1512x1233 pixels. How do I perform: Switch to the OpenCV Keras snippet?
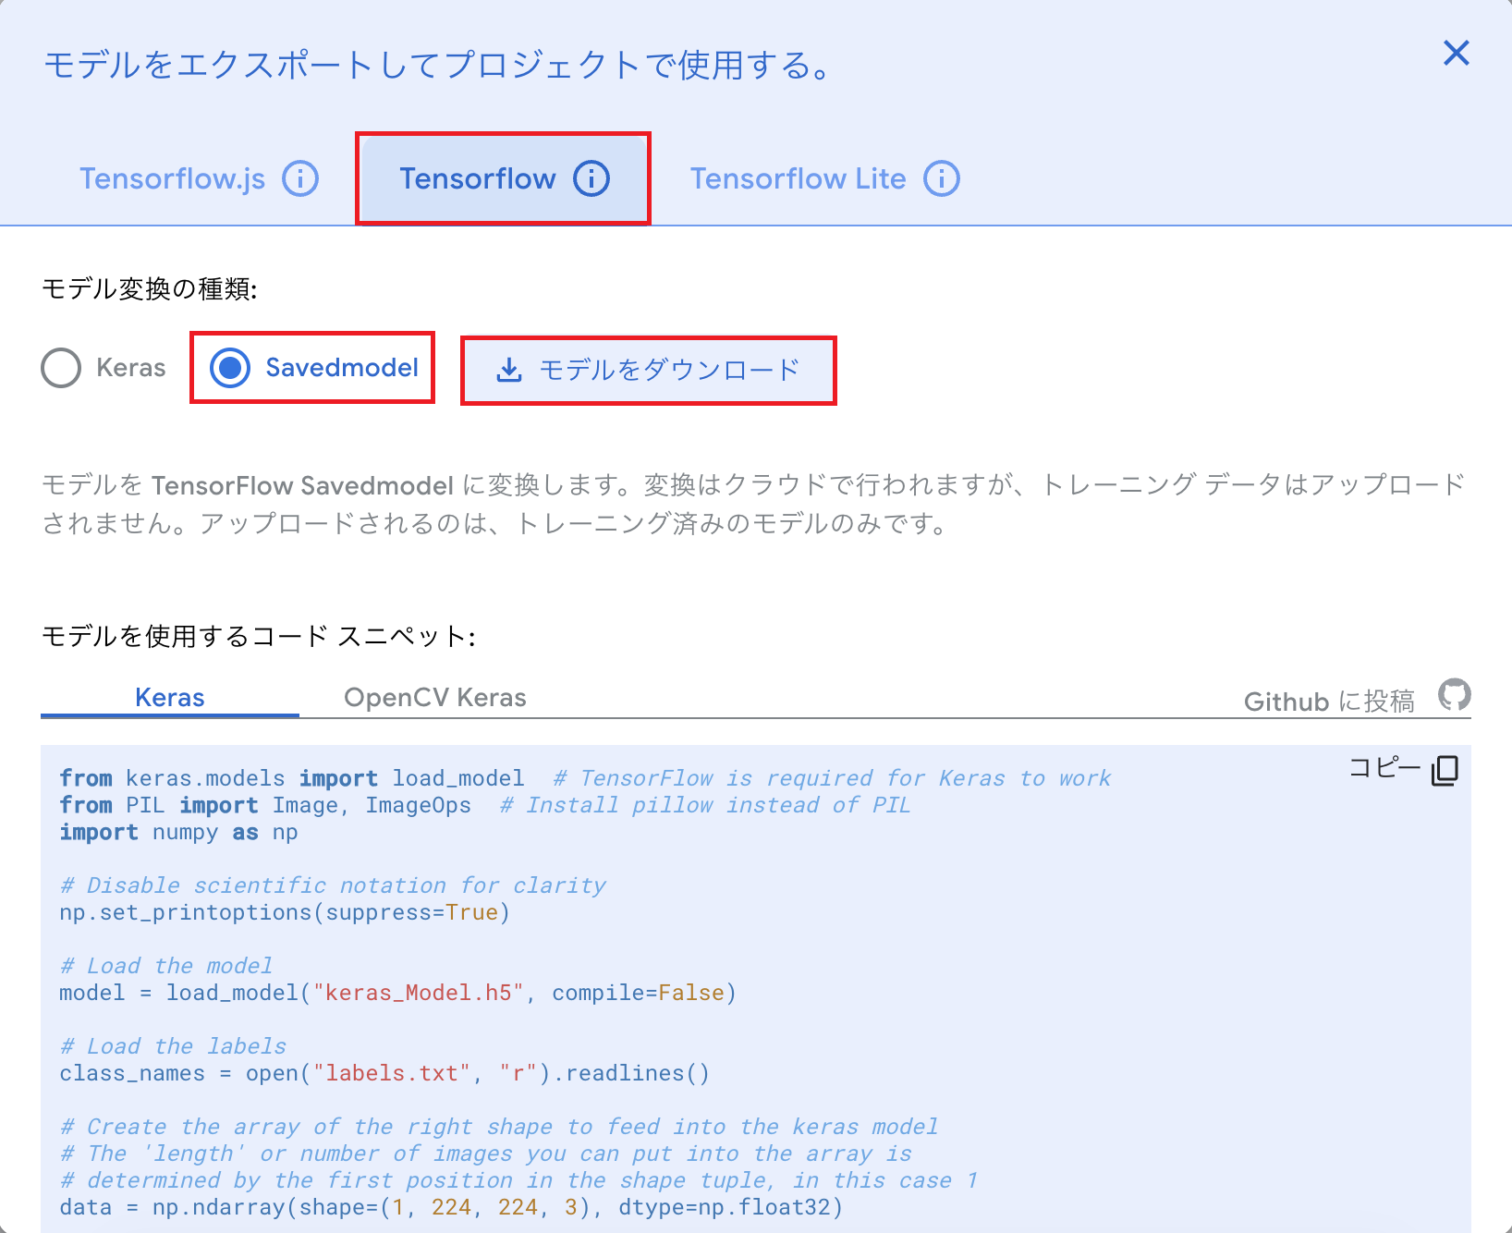(x=434, y=698)
